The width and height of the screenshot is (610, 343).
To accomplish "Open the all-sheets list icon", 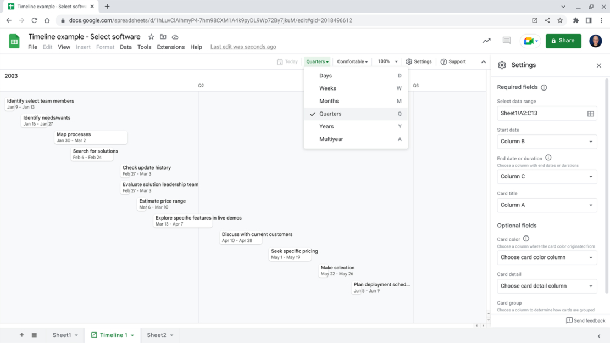I will 34,335.
